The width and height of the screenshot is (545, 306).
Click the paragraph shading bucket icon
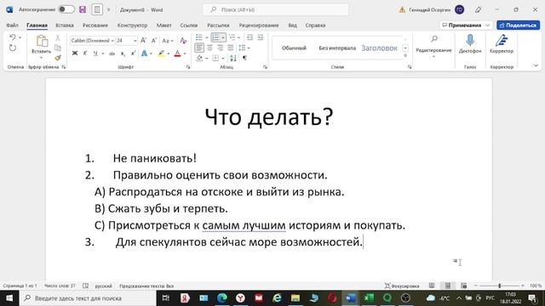[x=199, y=58]
